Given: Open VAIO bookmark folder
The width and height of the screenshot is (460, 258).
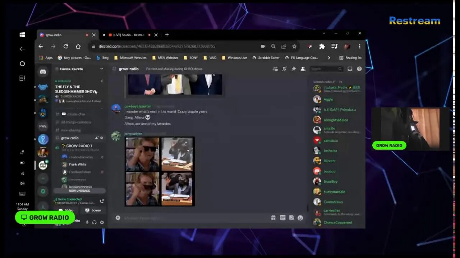Looking at the screenshot, I should (x=210, y=58).
